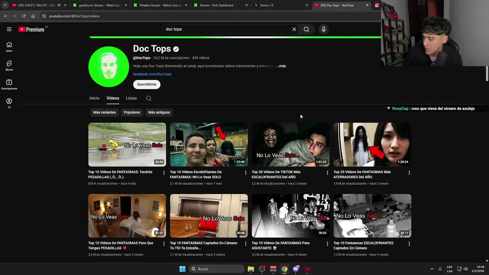This screenshot has width=489, height=275.
Task: Open options for 'TIKTOK Más ESCALOFRIANTES' video
Action: 327,173
